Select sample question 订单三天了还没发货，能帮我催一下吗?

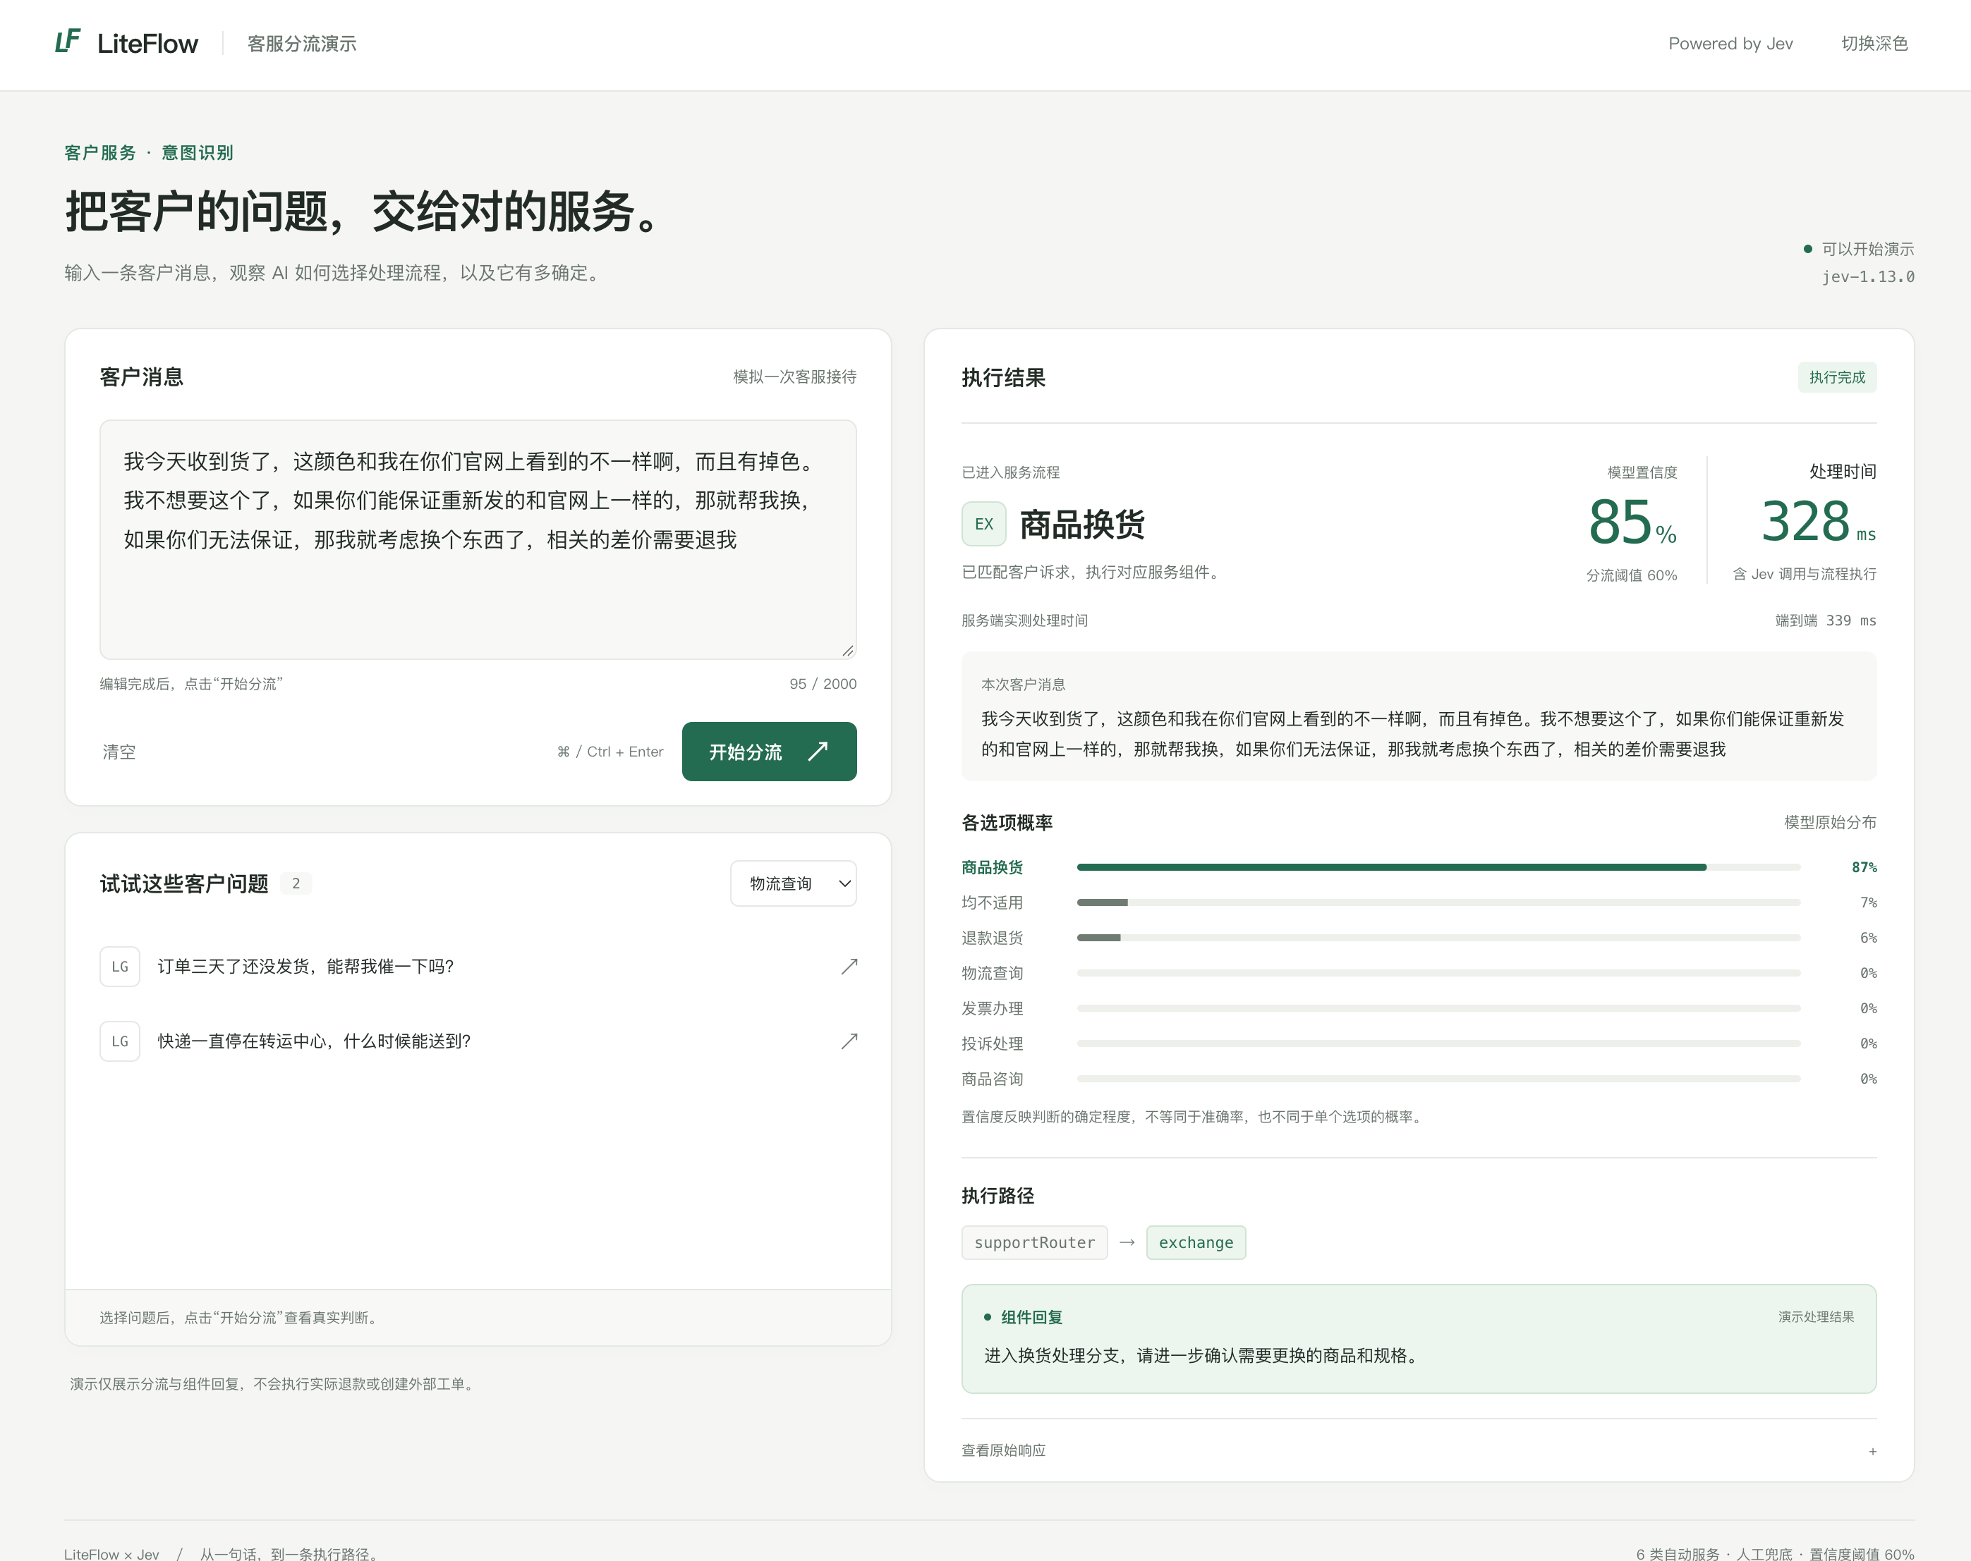[478, 966]
